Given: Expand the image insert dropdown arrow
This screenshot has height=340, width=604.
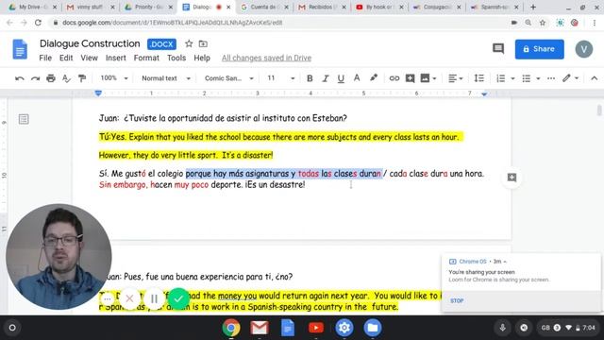Looking at the screenshot, I should (x=434, y=78).
